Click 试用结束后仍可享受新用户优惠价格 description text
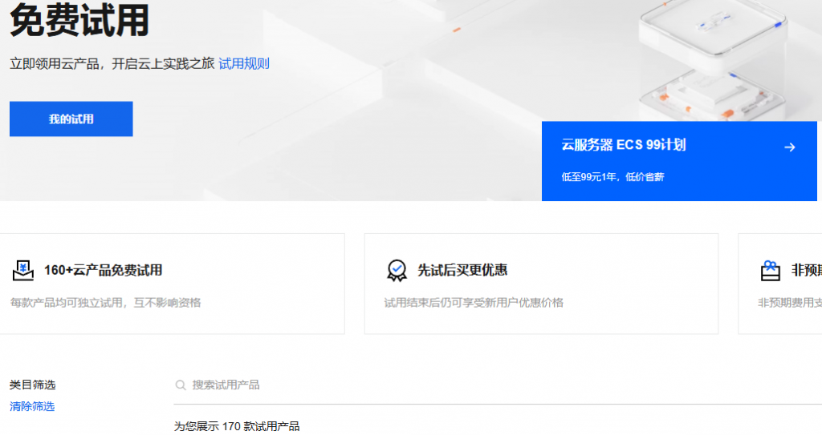Image resolution: width=822 pixels, height=435 pixels. [x=474, y=303]
